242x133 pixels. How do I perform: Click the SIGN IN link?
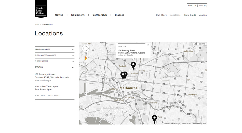coord(192,6)
